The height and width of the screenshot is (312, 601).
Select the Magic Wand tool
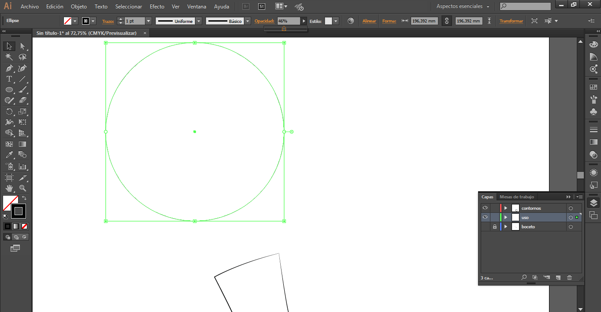(9, 57)
